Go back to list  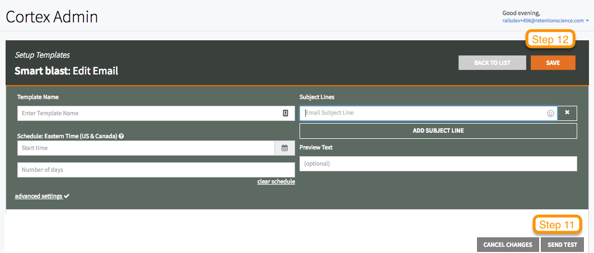[x=492, y=63]
